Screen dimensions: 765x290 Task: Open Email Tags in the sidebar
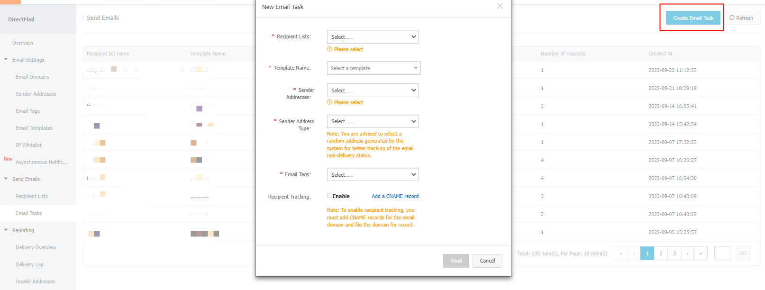click(x=27, y=111)
